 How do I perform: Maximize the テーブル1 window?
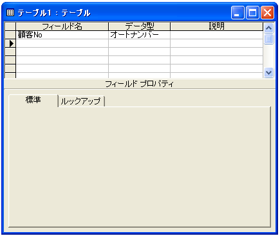pos(252,13)
